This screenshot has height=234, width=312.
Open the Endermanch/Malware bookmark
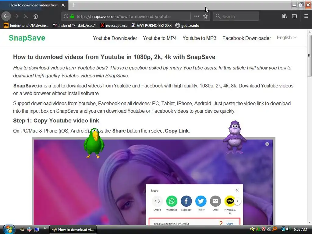coord(26,26)
